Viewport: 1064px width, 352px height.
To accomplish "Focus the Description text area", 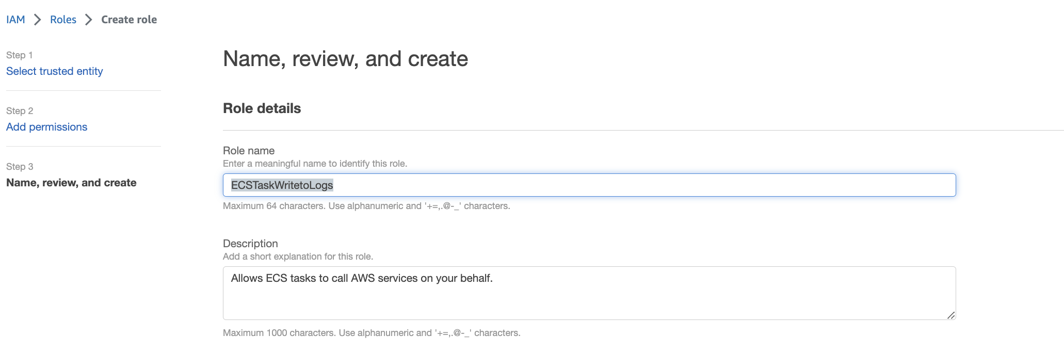I will tap(588, 293).
